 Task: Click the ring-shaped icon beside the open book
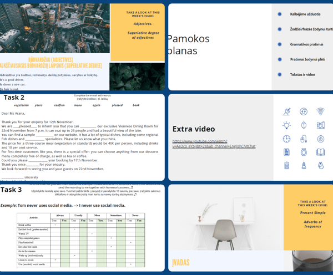[x=304, y=152]
